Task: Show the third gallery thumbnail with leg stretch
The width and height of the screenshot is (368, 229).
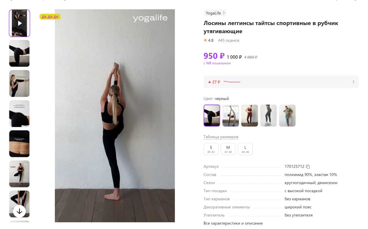Action: [19, 83]
